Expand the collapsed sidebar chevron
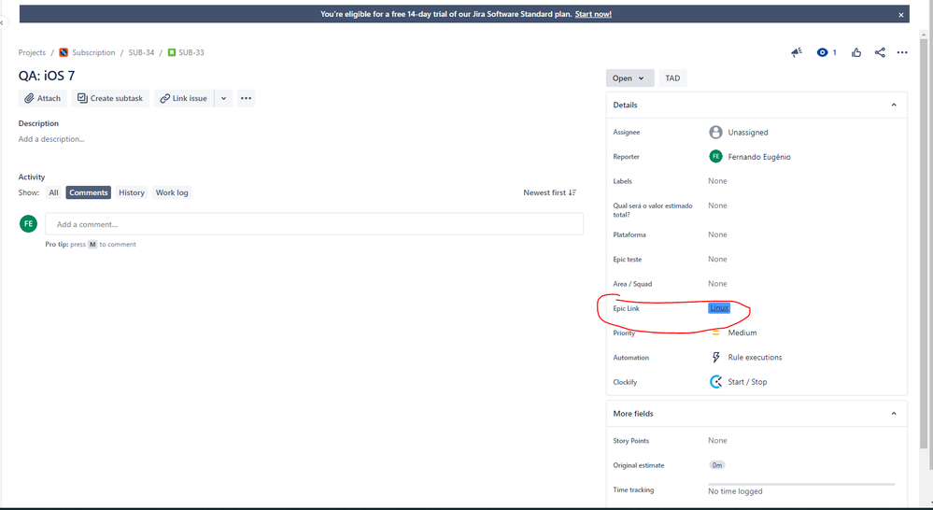Viewport: 933px width, 510px height. pos(3,22)
